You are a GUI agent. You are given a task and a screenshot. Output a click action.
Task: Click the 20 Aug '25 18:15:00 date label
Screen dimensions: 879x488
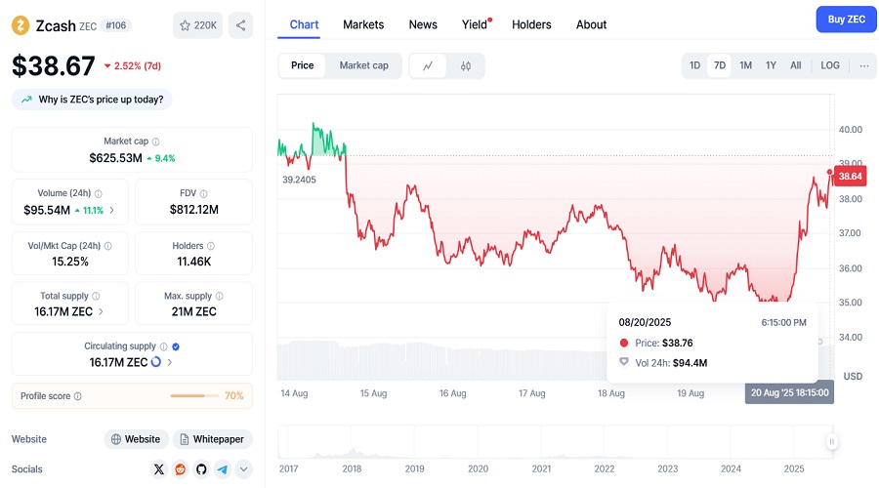[789, 392]
